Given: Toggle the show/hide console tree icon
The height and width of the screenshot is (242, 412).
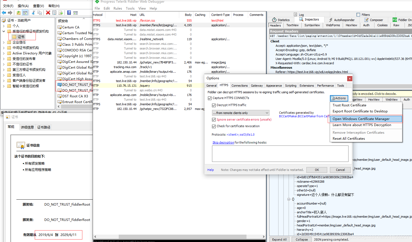Looking at the screenshot, I should [25, 13].
